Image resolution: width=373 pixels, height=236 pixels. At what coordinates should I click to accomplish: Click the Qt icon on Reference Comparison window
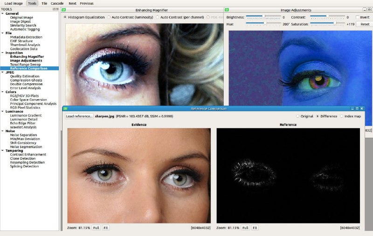tap(65, 108)
